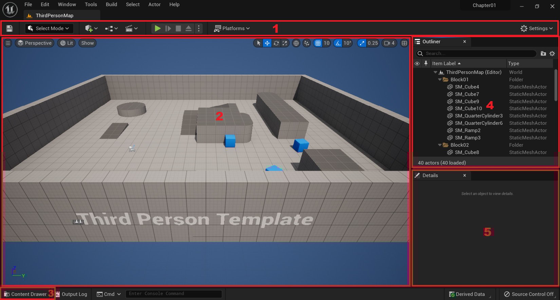Viewport: 560px width, 300px height.
Task: Click the Outliner search field
Action: pyautogui.click(x=476, y=54)
